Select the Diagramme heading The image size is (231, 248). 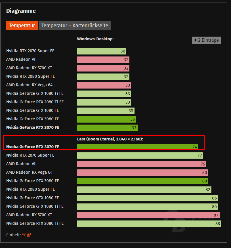21,11
